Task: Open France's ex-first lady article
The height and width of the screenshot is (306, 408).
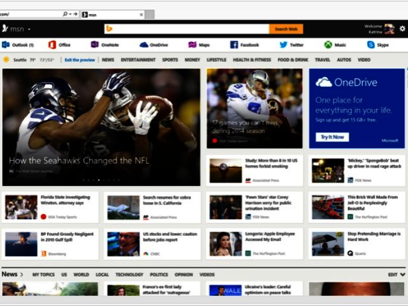Action: click(152, 289)
